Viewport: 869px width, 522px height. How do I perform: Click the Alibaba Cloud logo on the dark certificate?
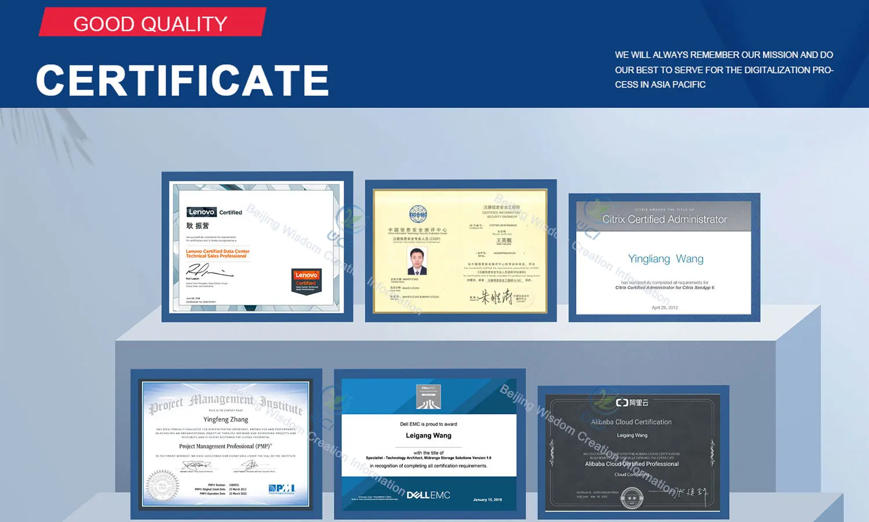coord(632,402)
